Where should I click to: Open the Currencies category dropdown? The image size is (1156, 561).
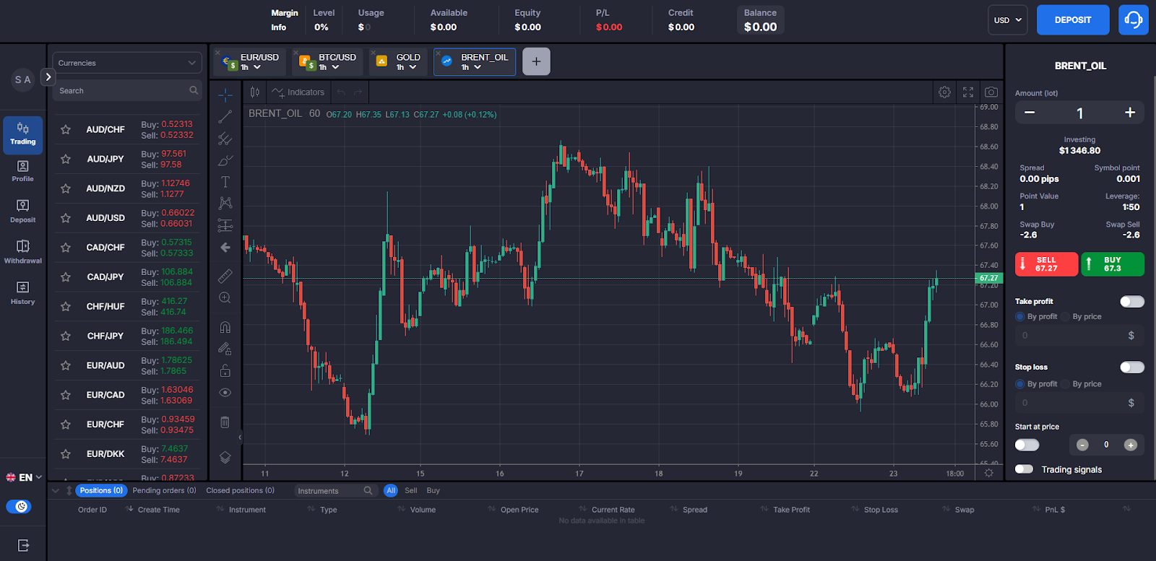(x=126, y=63)
